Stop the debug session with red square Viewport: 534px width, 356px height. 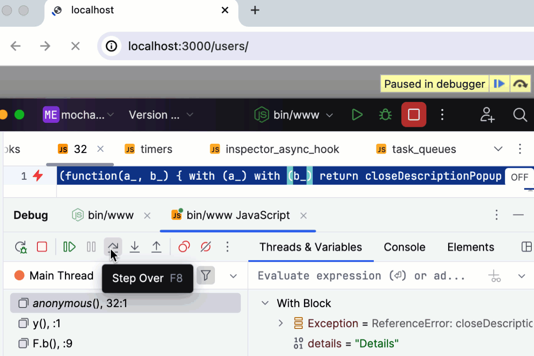point(42,247)
